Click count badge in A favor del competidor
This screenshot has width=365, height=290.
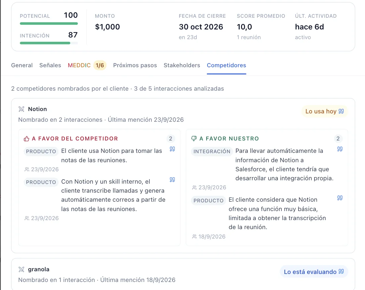pyautogui.click(x=170, y=138)
